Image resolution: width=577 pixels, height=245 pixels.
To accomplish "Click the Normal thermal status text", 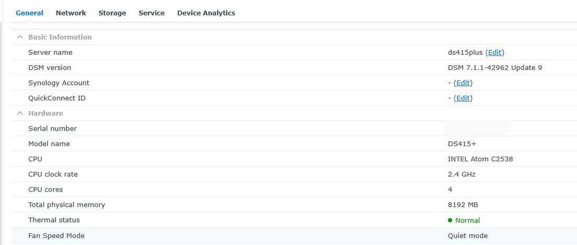I will [x=467, y=220].
